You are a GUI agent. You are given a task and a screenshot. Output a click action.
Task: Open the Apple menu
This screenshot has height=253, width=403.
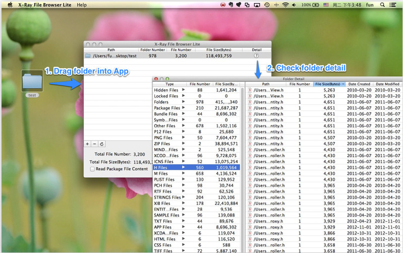(x=10, y=5)
